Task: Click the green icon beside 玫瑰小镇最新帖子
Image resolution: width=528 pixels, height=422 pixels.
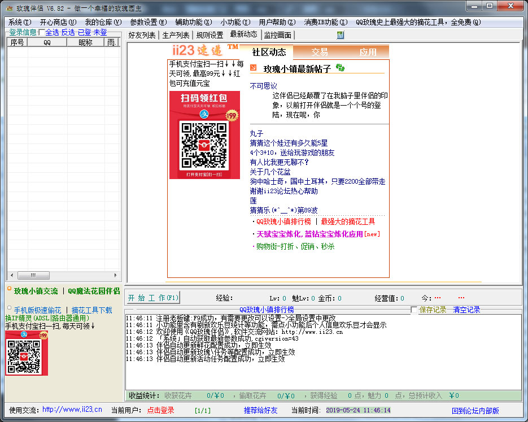Action: 340,67
